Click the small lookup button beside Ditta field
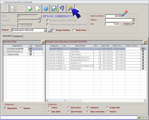149x120 pixels. [39, 16]
